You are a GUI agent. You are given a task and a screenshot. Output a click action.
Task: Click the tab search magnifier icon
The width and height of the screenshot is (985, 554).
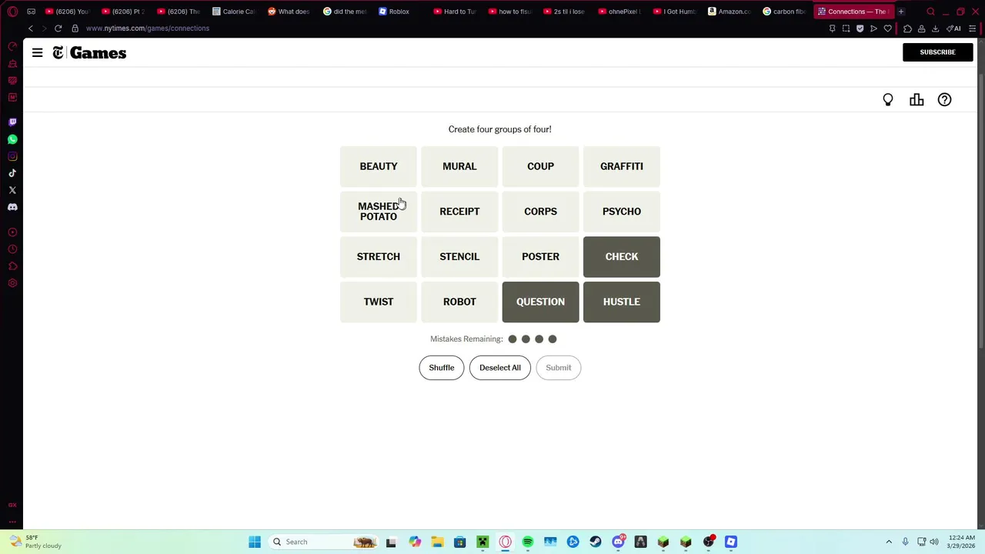click(930, 12)
